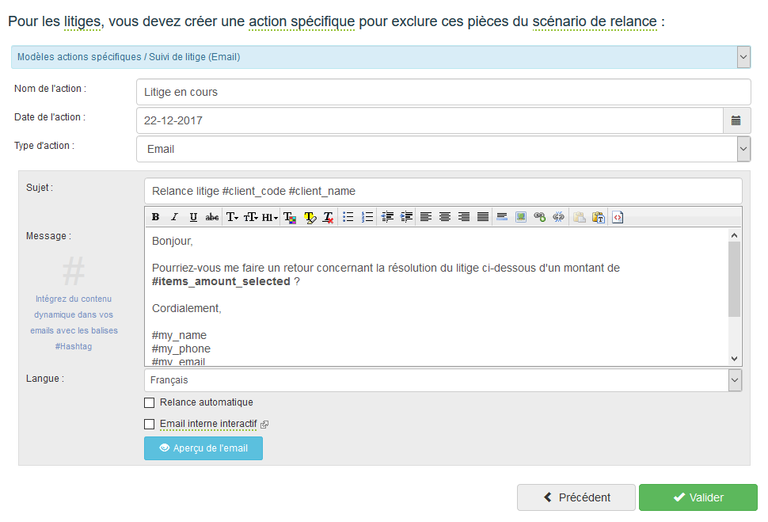Viewport: 768px width, 522px height.
Task: Open the Modèles actions spécifiques dropdown
Action: tap(381, 57)
